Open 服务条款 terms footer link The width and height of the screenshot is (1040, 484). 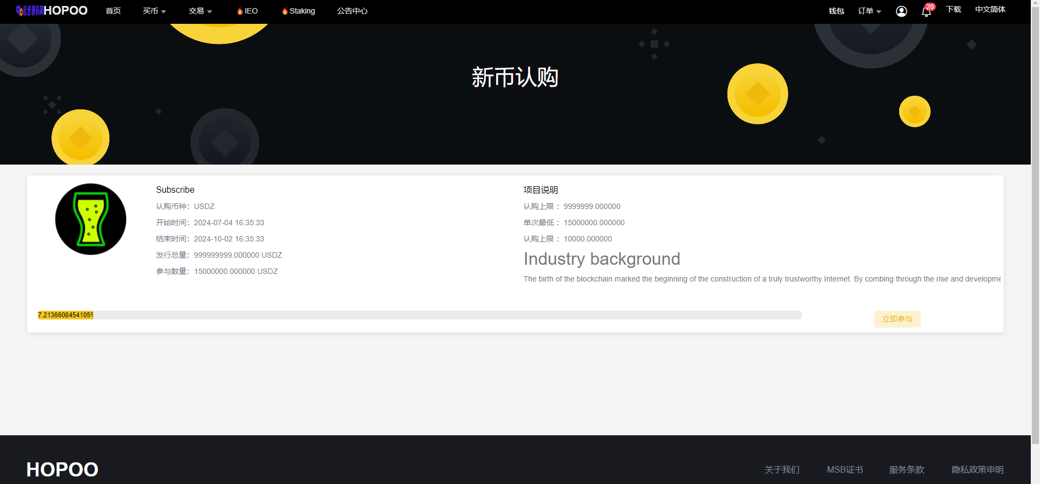[906, 469]
